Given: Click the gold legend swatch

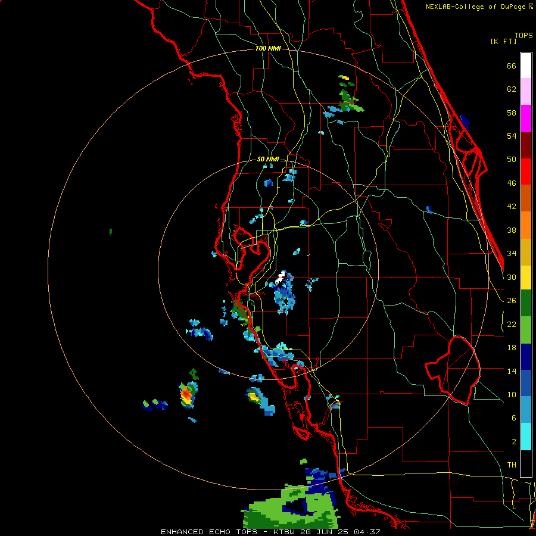Looking at the screenshot, I should point(526,252).
